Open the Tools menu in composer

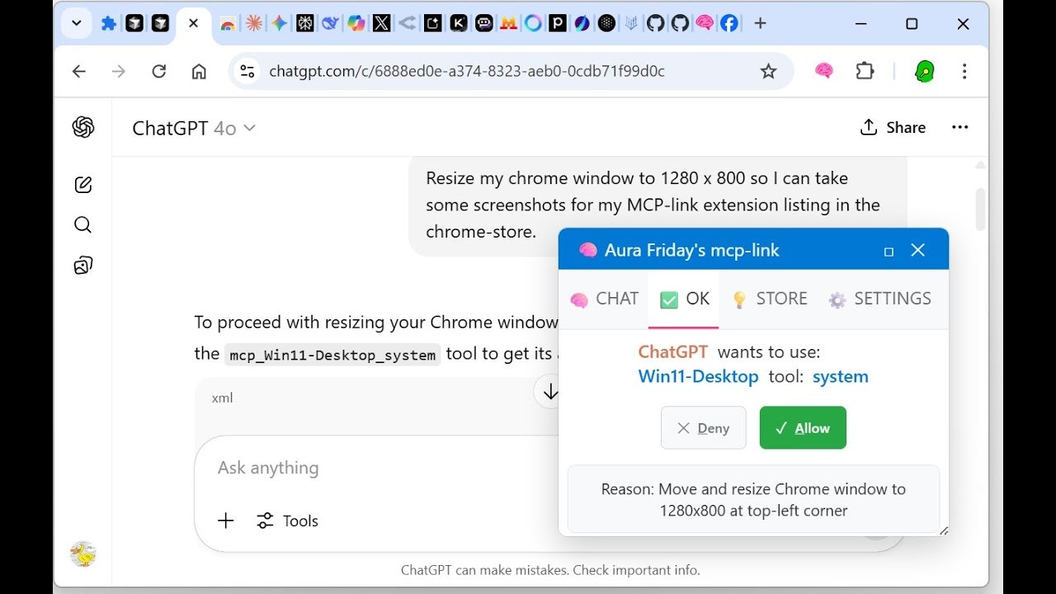point(287,521)
